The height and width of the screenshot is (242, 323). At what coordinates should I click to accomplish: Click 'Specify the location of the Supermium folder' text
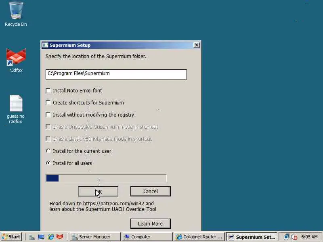[96, 56]
